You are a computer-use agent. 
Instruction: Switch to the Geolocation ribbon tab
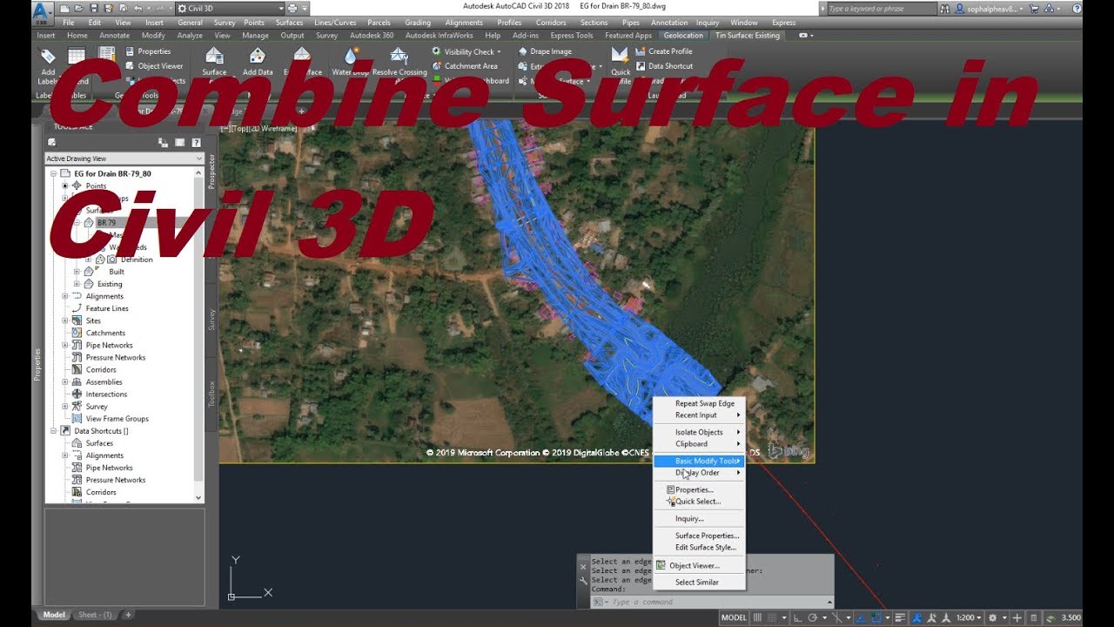[x=683, y=36]
